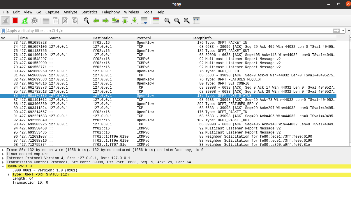Select packet 88 OFPT_FEATURES_REPLY row
The width and height of the screenshot is (351, 200).
tap(168, 104)
